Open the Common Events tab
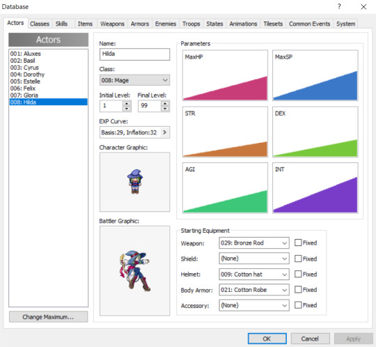Viewport: 376px width, 347px height. [309, 24]
